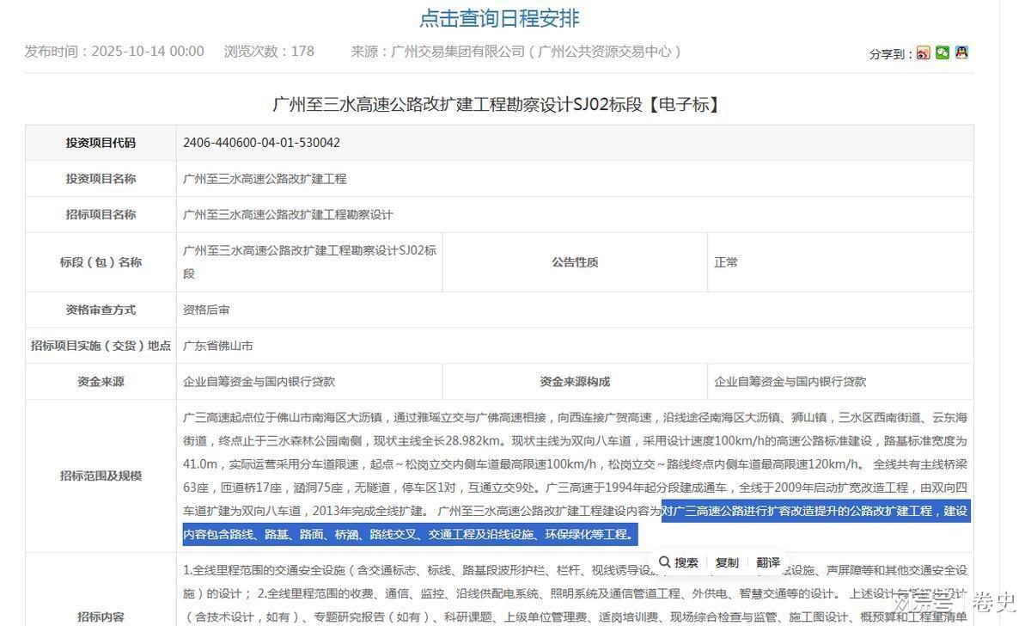Click 复制 to copy selected text
The height and width of the screenshot is (626, 1031).
click(727, 562)
